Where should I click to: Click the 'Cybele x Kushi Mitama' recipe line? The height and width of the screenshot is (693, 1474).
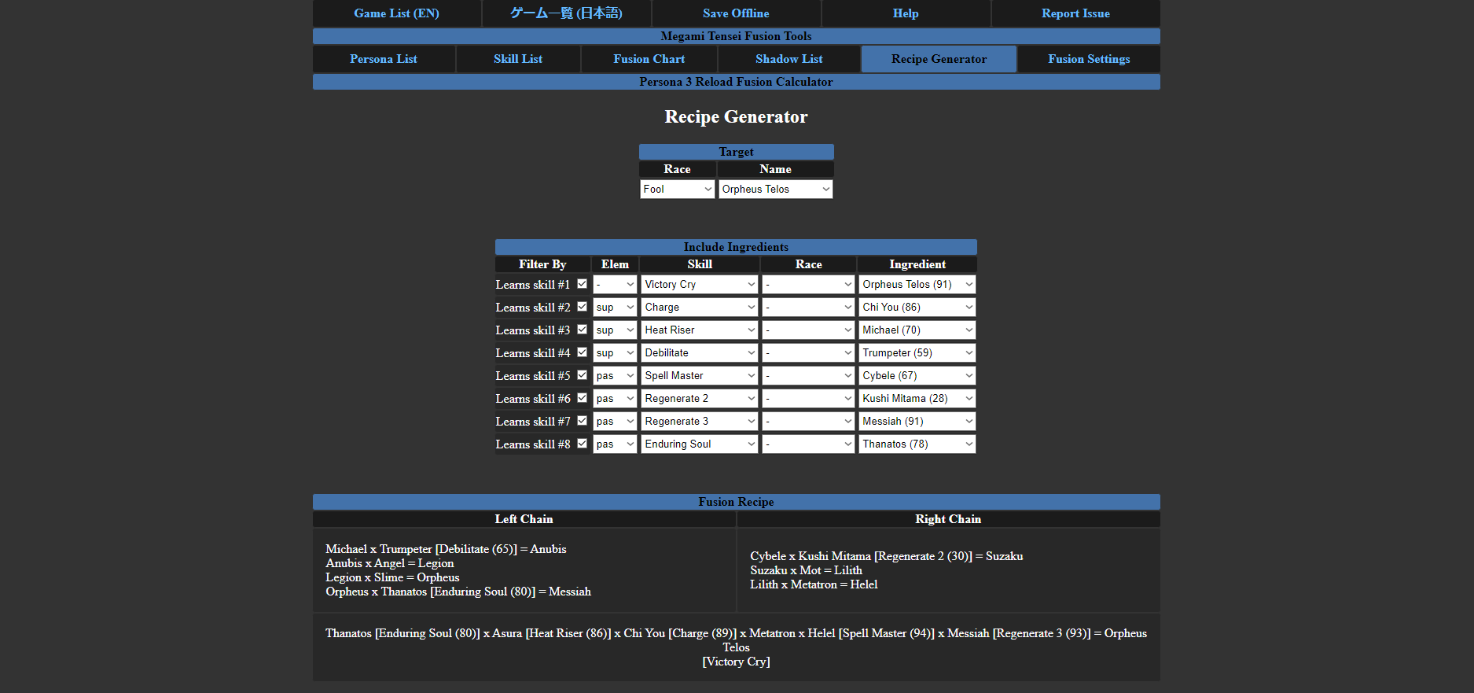[887, 556]
